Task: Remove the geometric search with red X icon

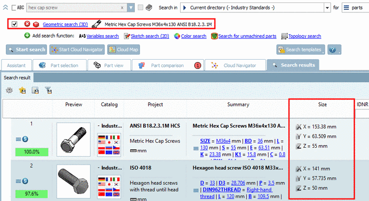Action: (27, 24)
